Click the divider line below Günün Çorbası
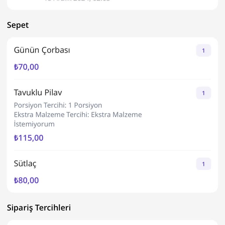This screenshot has height=225, width=225. coord(112,79)
